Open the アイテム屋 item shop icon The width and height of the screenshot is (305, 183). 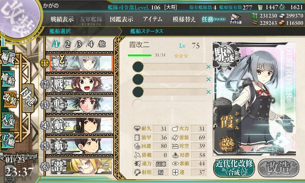coord(236,19)
